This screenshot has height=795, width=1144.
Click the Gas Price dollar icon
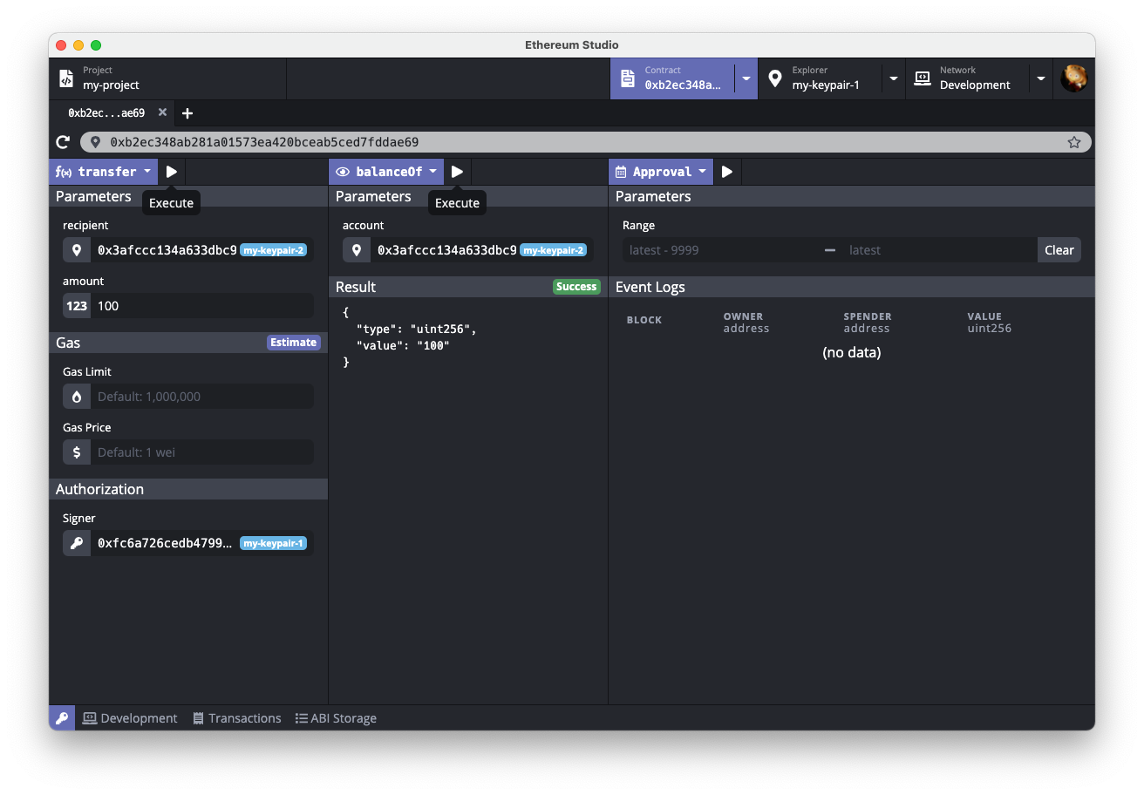pyautogui.click(x=77, y=452)
